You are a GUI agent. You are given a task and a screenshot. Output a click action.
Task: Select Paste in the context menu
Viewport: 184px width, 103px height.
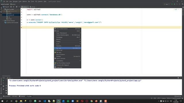click(x=68, y=31)
